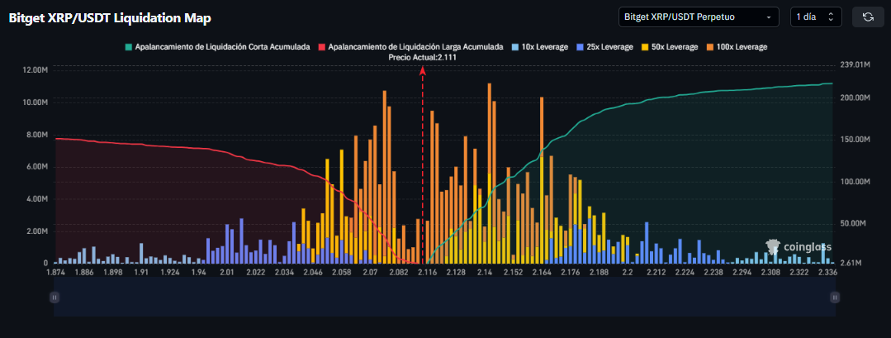This screenshot has width=891, height=338.
Task: Click the 150.00M right axis label
Action: point(855,140)
